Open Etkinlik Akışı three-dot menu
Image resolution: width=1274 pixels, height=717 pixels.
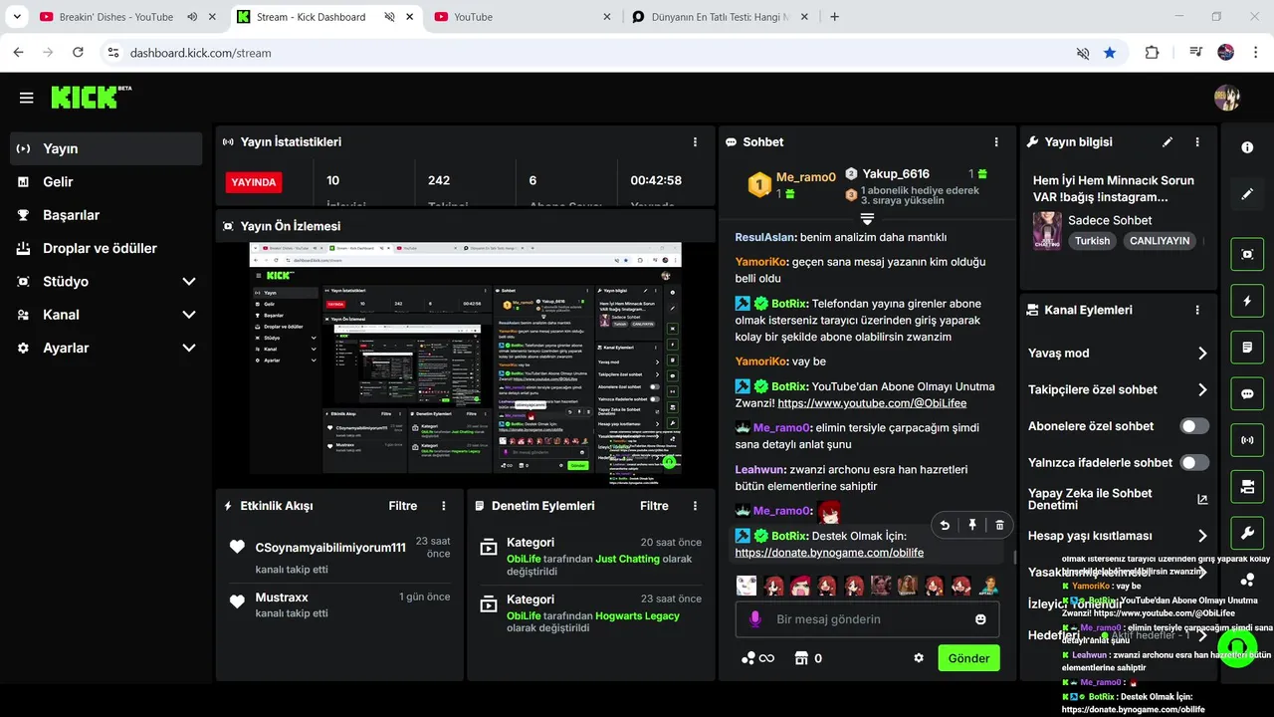[444, 506]
